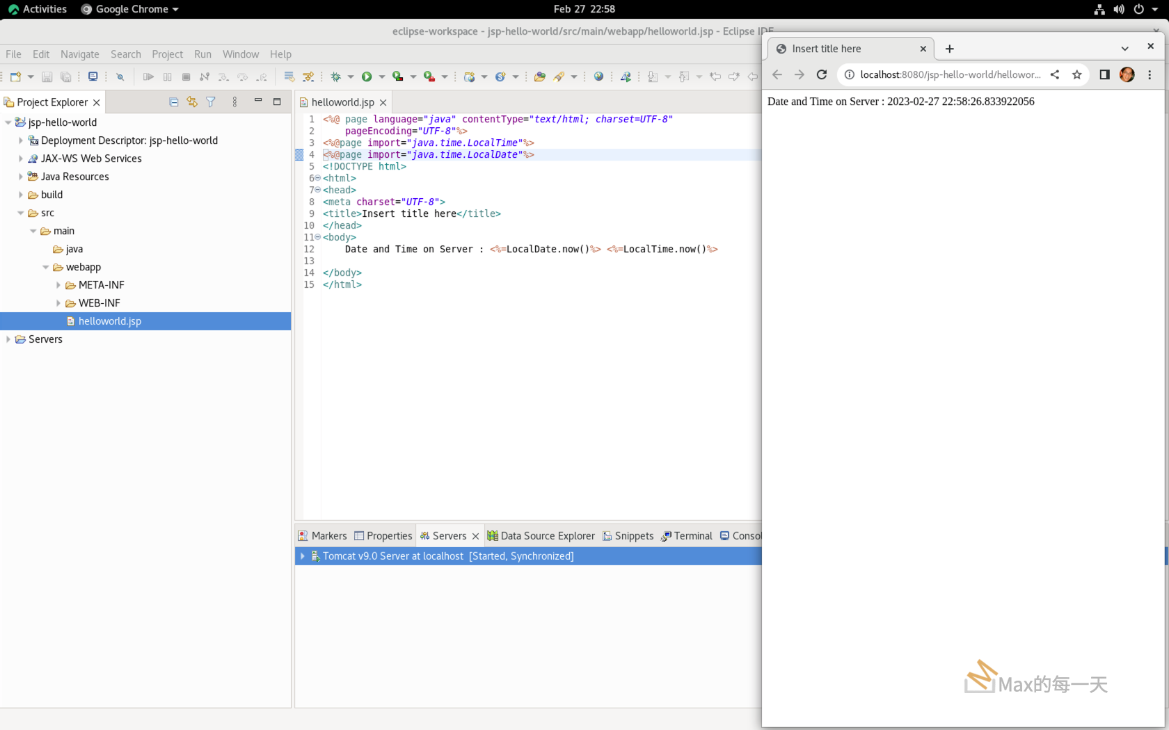This screenshot has height=730, width=1169.
Task: Open the Run button dropdown arrow
Action: [x=381, y=76]
